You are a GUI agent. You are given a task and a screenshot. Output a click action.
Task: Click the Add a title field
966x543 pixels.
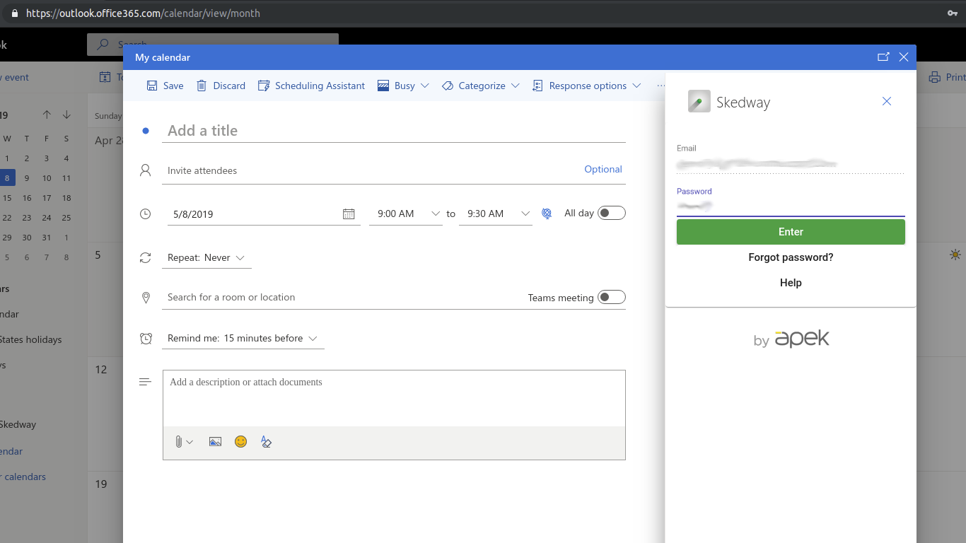[394, 130]
